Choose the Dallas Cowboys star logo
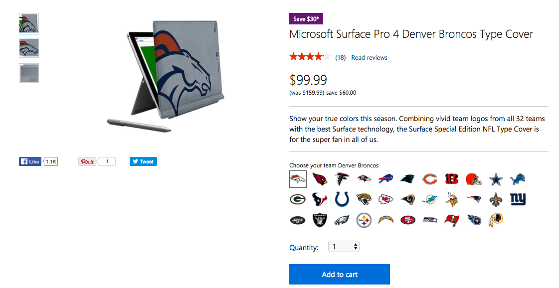The image size is (559, 288). pyautogui.click(x=495, y=179)
